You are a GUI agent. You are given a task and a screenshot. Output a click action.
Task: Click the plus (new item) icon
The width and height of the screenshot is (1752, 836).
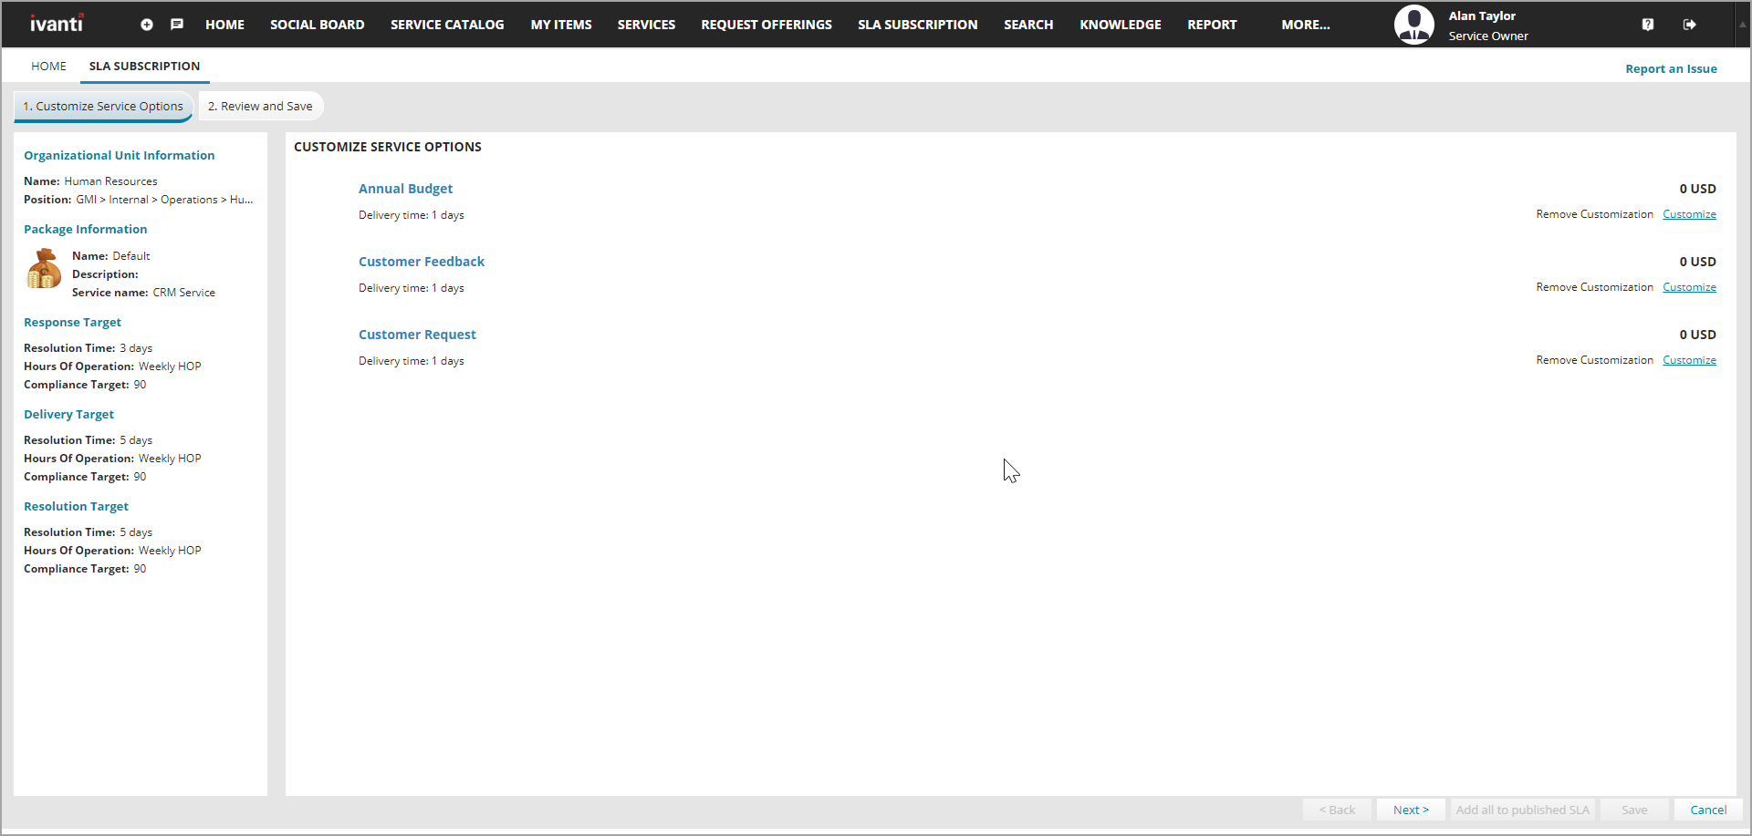[x=147, y=25]
